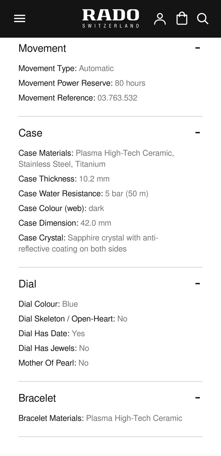Click the search magnifier icon
This screenshot has width=221, height=456.
point(202,19)
